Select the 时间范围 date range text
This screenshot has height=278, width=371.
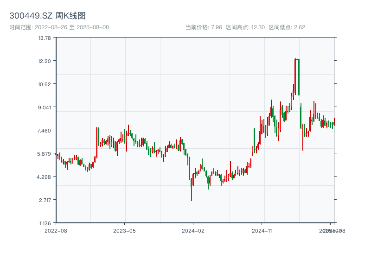(59, 27)
